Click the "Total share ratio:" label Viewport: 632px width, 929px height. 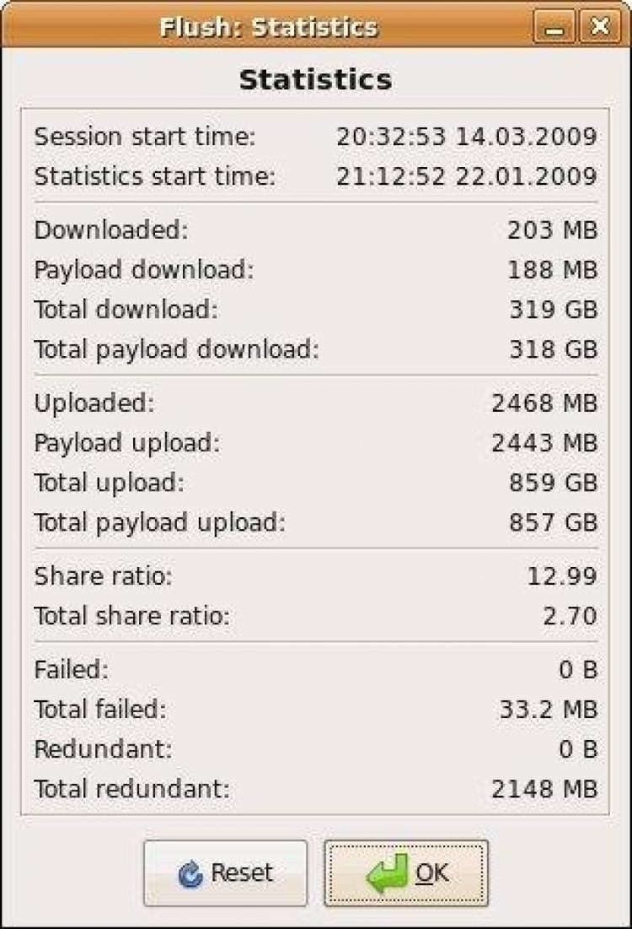click(x=132, y=616)
